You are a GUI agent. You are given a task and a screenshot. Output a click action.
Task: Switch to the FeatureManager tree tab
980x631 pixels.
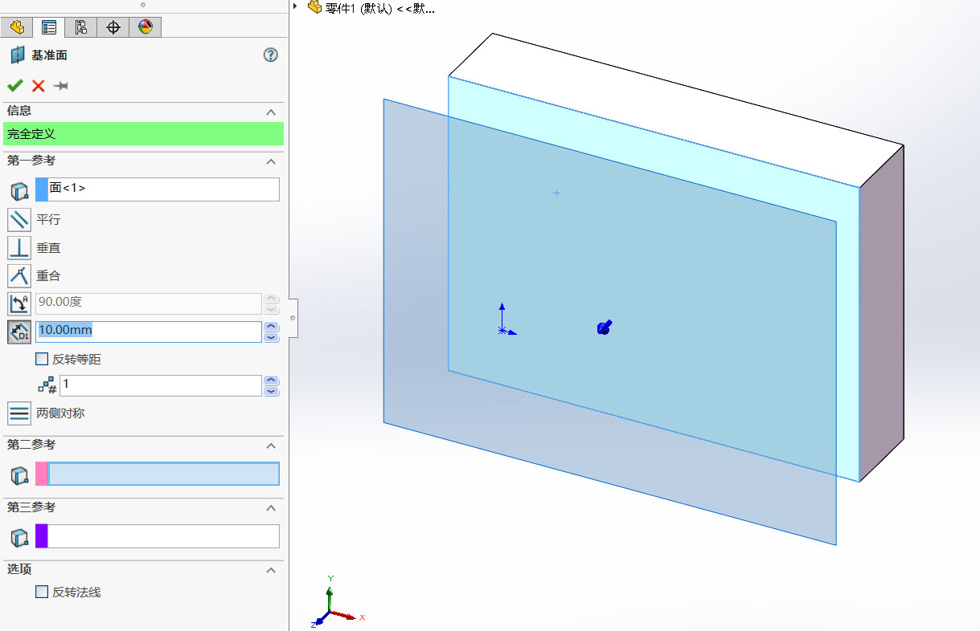coord(17,27)
